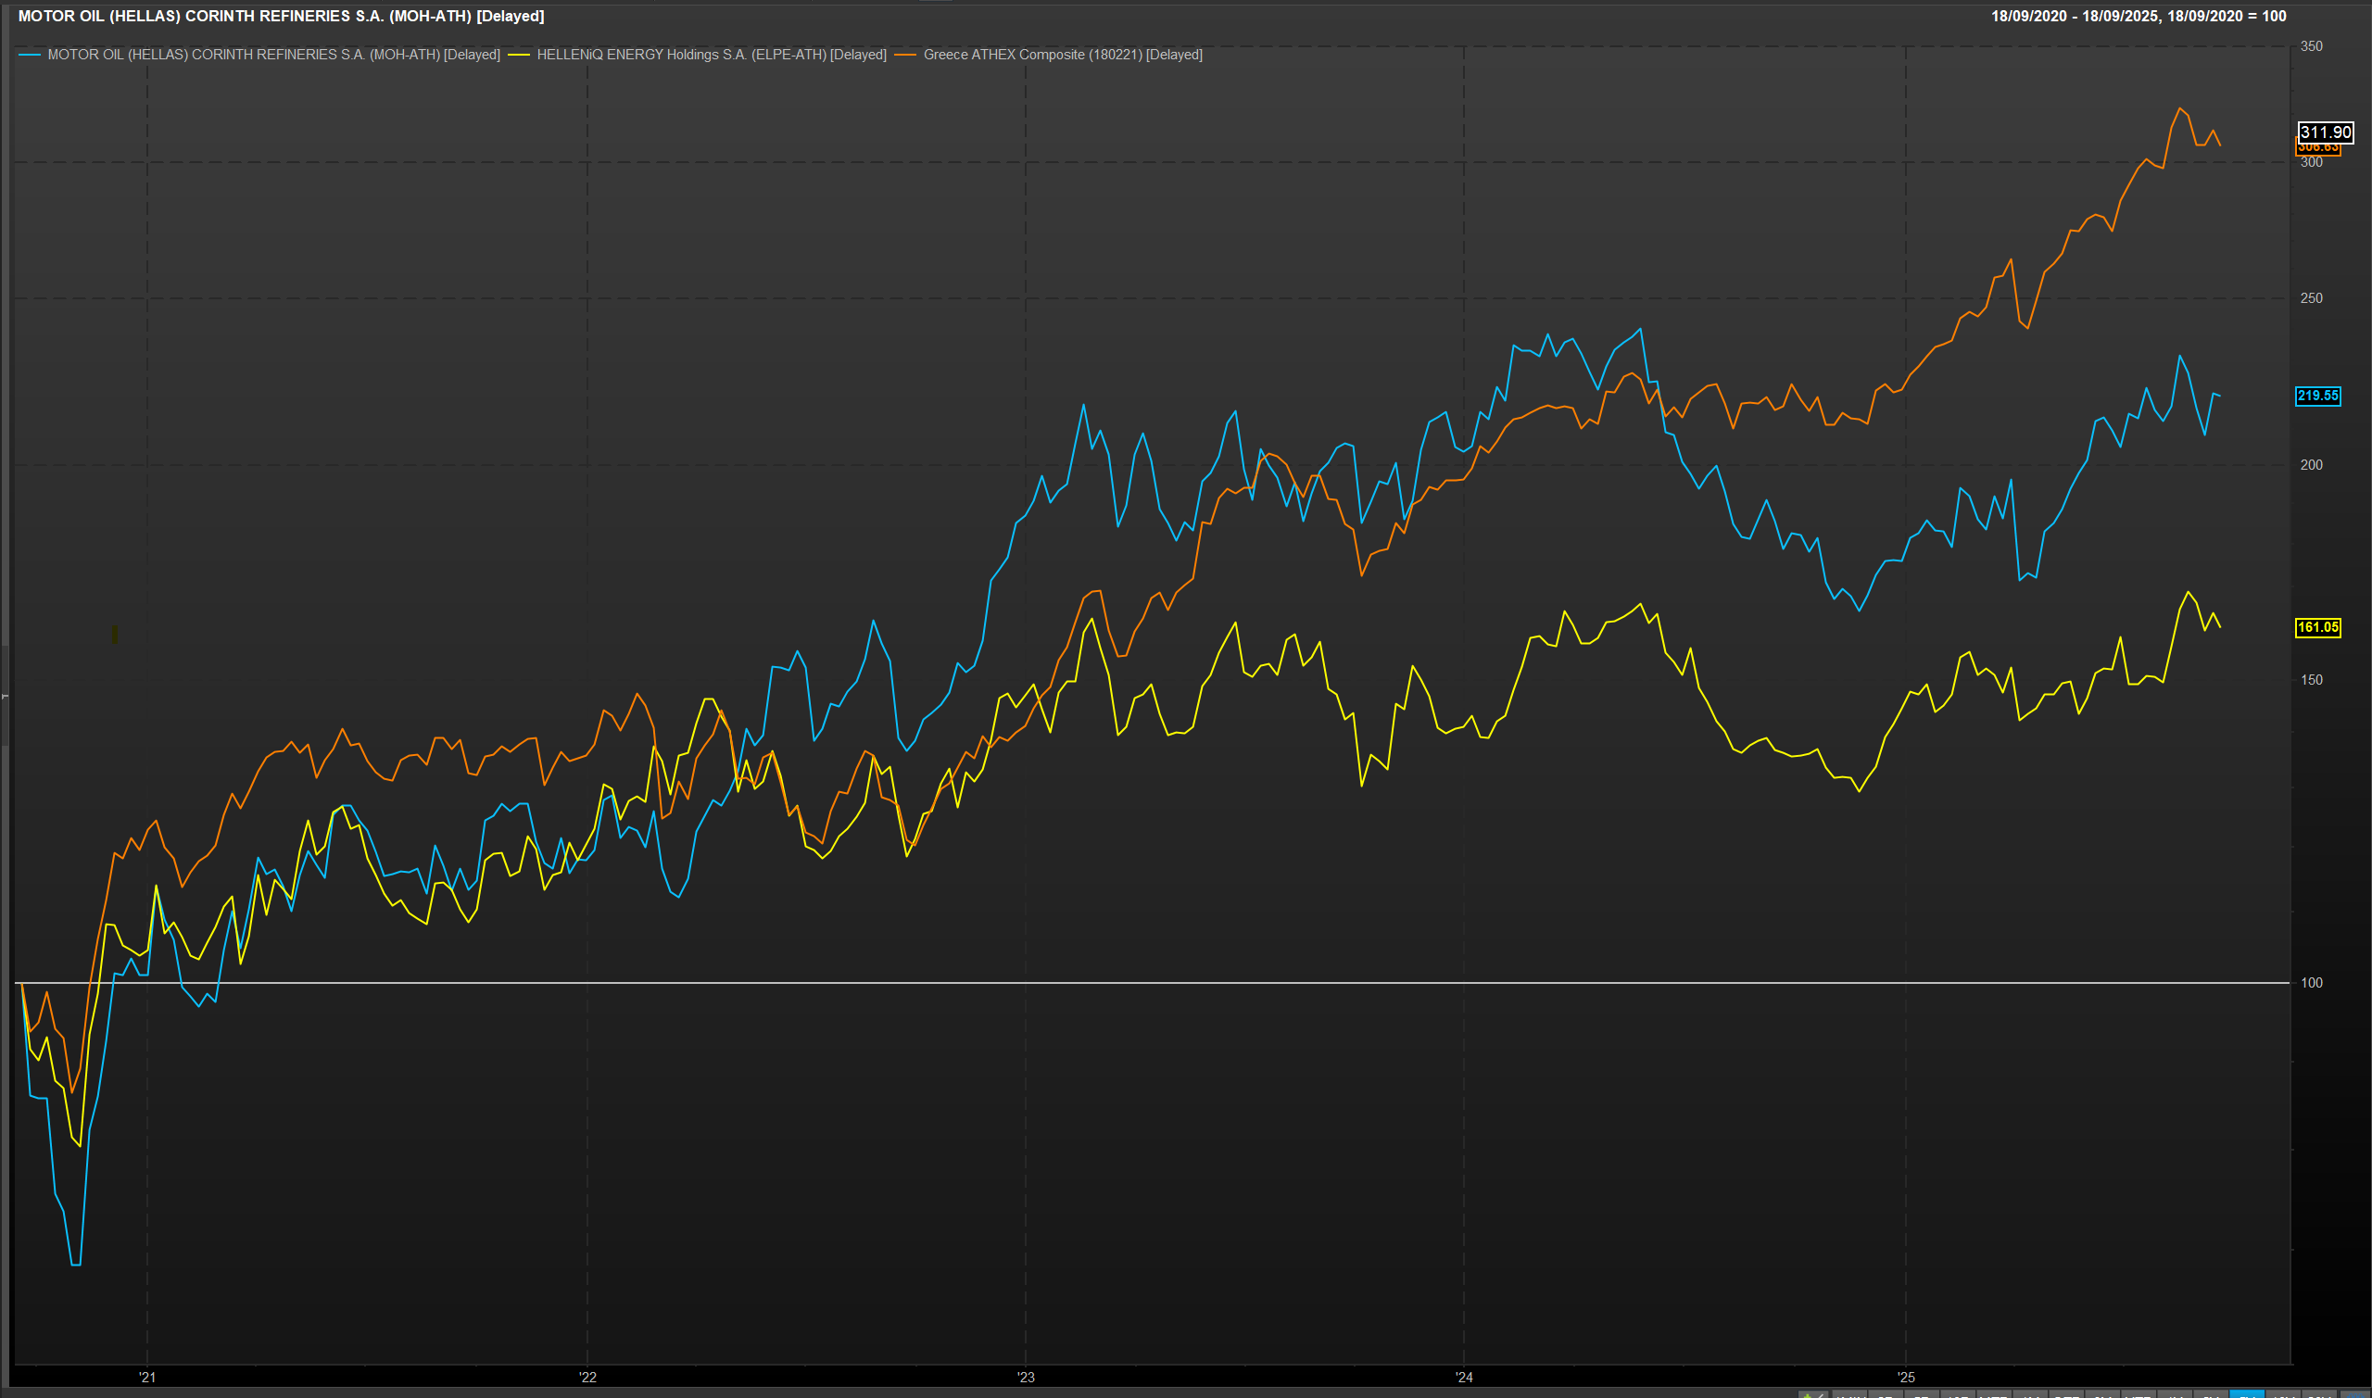Click the highlighted blue time period button
Screen dimensions: 2372x1398
coord(2247,1395)
